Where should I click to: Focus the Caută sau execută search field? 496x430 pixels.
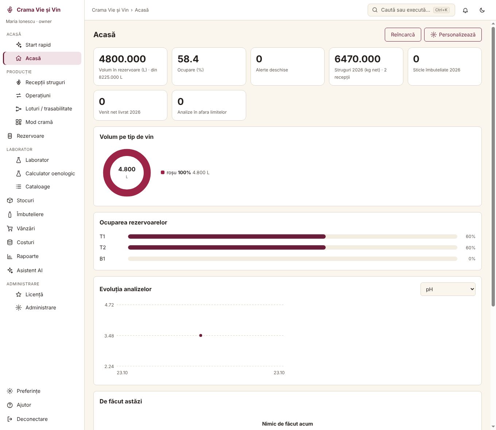tap(411, 10)
